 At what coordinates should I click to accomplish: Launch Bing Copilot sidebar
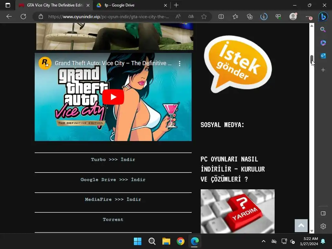point(323,17)
